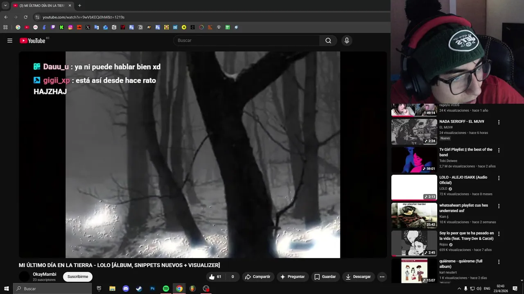Visit EL MUV¥ channel link
524x294 pixels.
coord(446,127)
